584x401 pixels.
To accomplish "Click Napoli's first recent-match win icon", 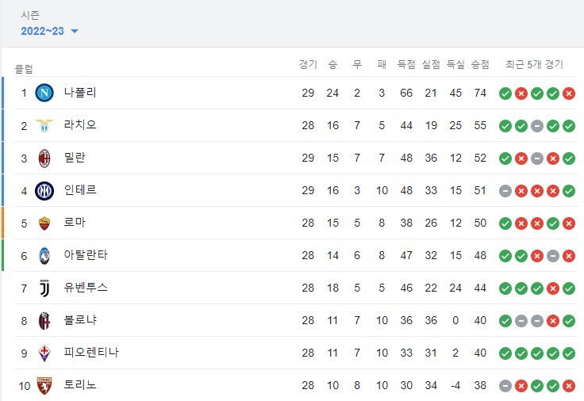I will point(505,94).
